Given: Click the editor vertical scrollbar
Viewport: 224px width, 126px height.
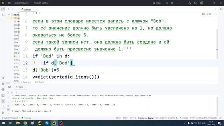Looking at the screenshot, I should click(217, 44).
